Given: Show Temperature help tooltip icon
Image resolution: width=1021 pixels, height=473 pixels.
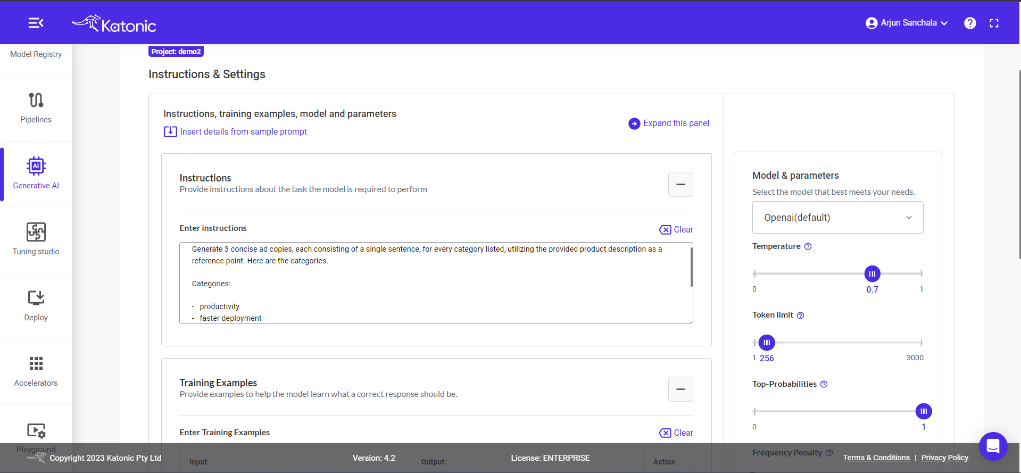Looking at the screenshot, I should tap(808, 246).
